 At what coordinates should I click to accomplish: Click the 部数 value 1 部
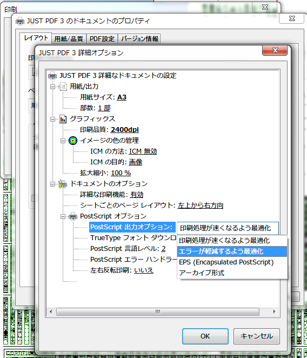[x=104, y=108]
